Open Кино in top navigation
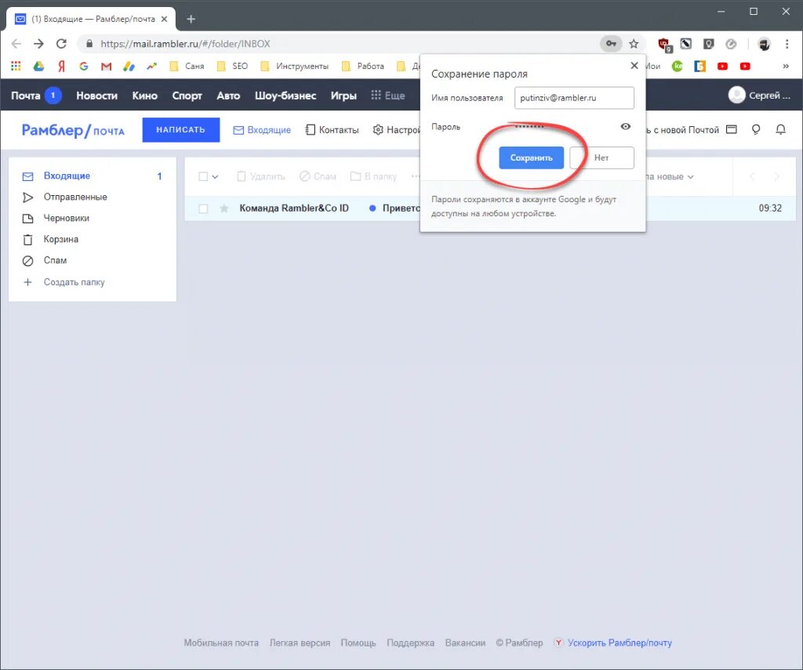The width and height of the screenshot is (803, 670). pyautogui.click(x=145, y=95)
